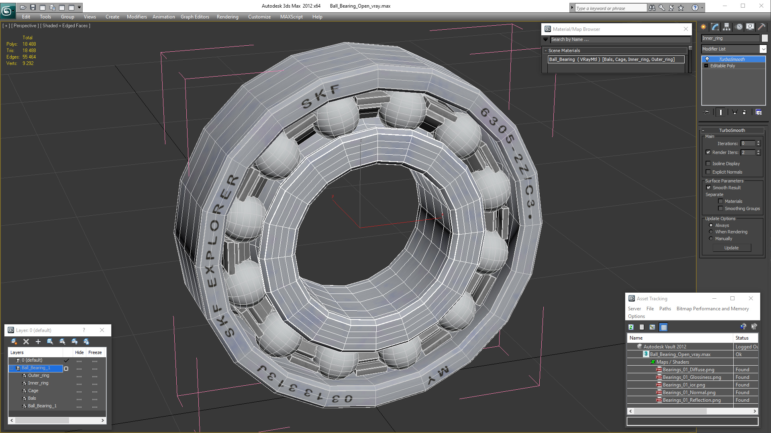
Task: Switch to the Hierarchy panel icon
Action: pyautogui.click(x=726, y=27)
